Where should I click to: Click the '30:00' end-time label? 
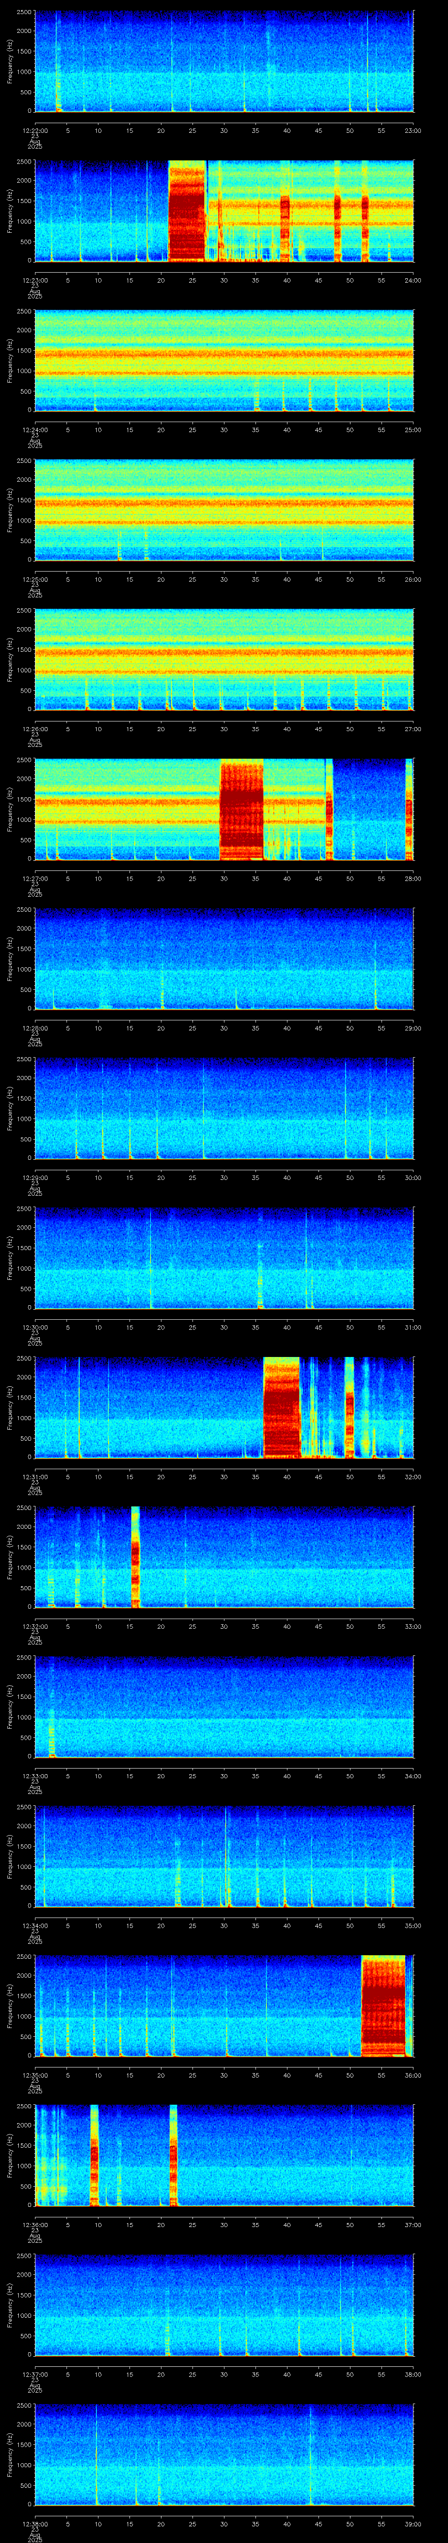pos(413,1177)
